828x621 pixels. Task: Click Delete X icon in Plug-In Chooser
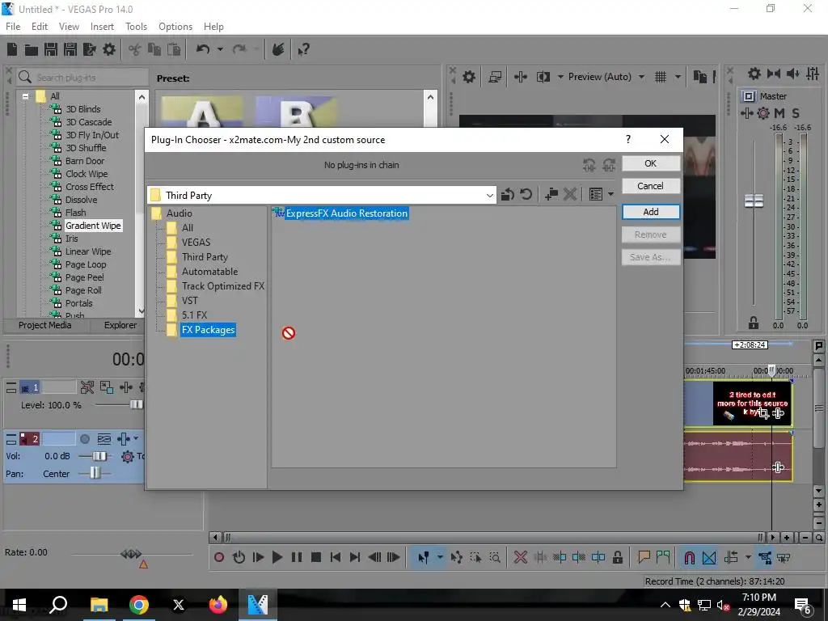pyautogui.click(x=570, y=195)
